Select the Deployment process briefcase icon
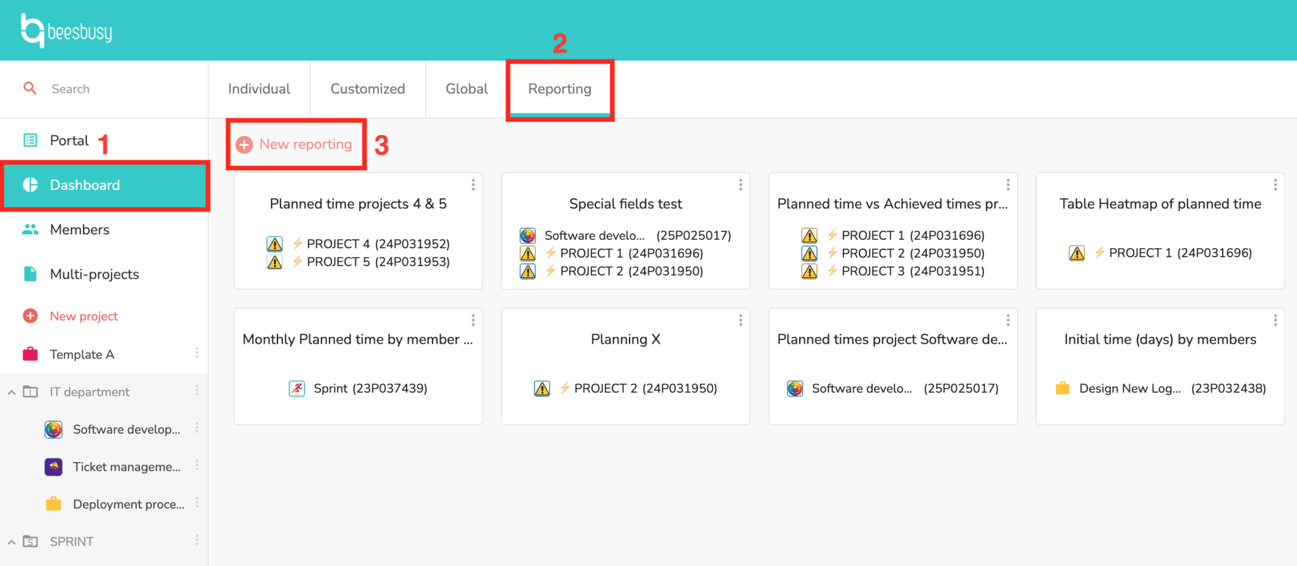The width and height of the screenshot is (1297, 566). (53, 504)
